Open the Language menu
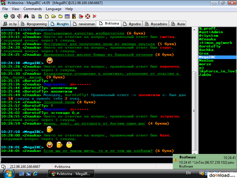 [54, 9]
